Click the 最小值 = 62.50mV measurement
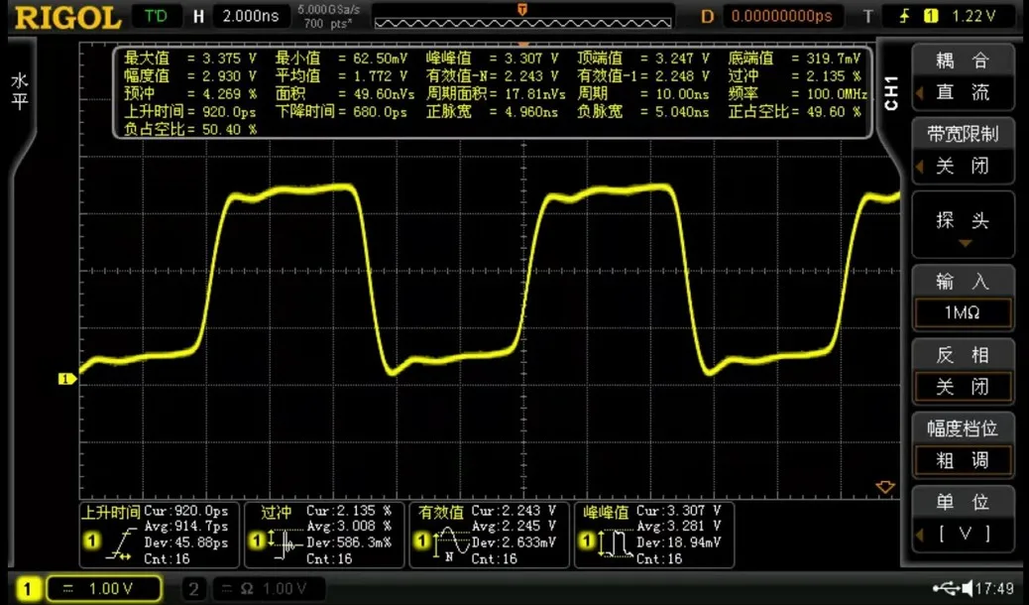Image resolution: width=1029 pixels, height=605 pixels. [x=343, y=59]
